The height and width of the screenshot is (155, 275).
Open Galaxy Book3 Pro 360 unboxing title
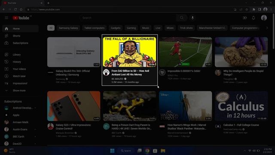click(73, 73)
